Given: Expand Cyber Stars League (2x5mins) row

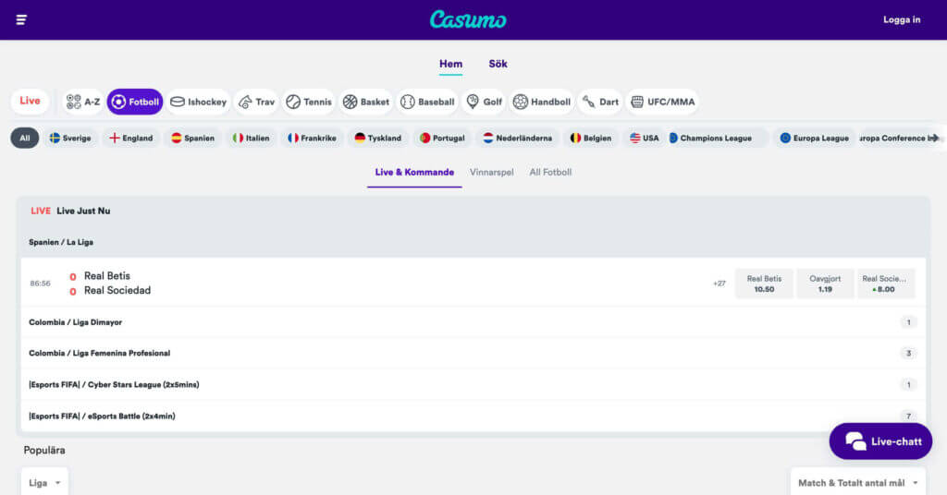Looking at the screenshot, I should coord(473,385).
